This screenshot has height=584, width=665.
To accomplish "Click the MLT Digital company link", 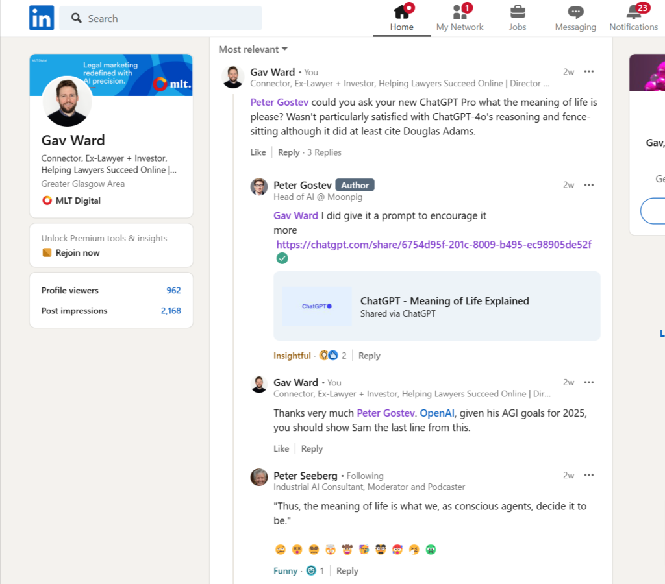I will (78, 201).
